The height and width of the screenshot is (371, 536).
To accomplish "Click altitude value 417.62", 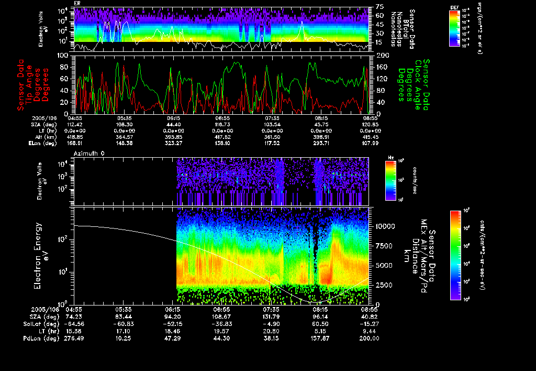I will point(222,137).
